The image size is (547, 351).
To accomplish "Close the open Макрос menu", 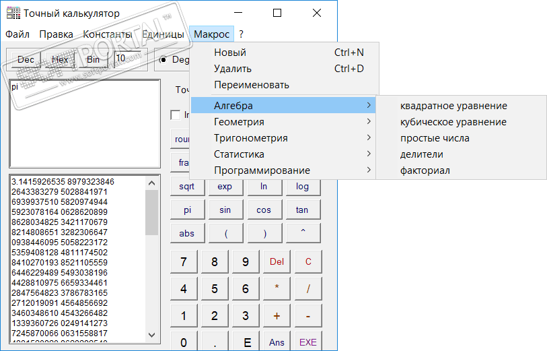I will coord(211,34).
